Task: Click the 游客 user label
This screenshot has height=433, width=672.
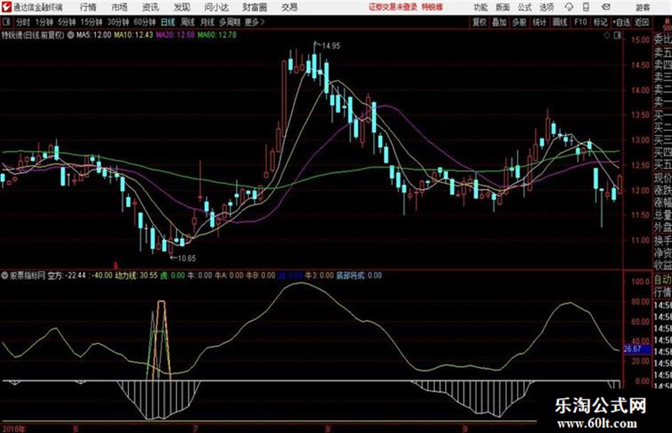Action: (x=642, y=7)
